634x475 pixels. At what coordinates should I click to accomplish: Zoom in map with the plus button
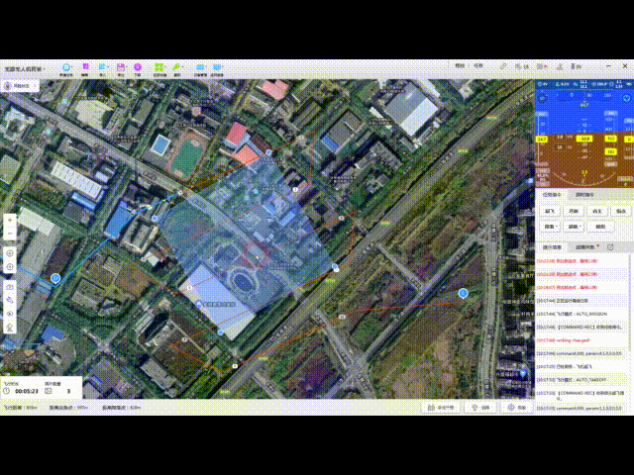pyautogui.click(x=9, y=220)
